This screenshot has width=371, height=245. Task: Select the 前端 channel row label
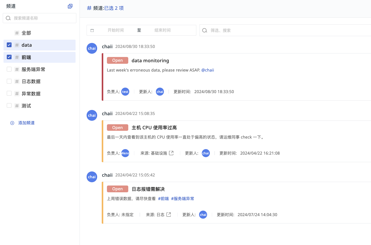(26, 57)
